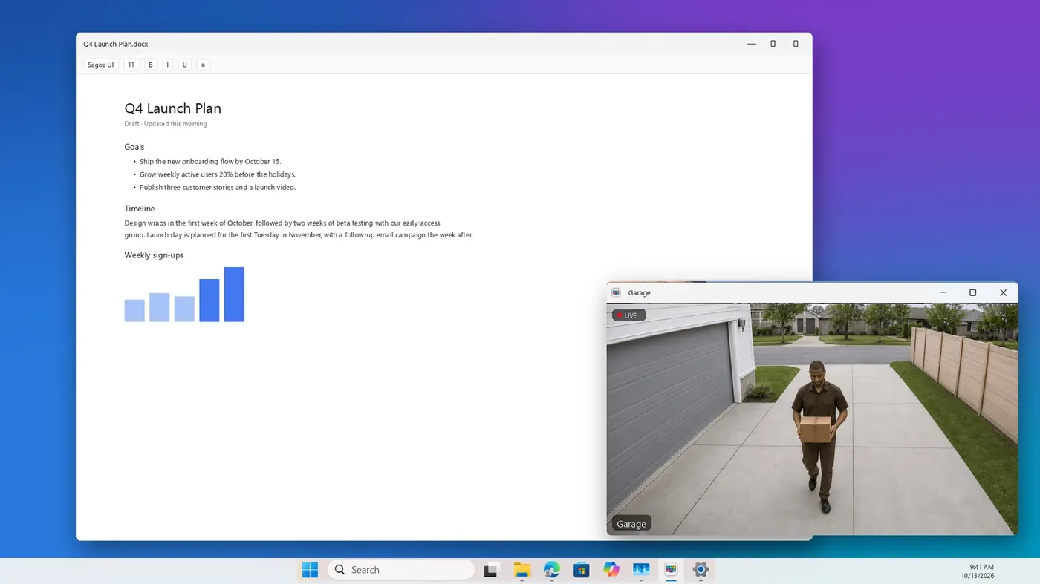1040x584 pixels.
Task: Click the bullet about shipping onboarding flow
Action: (210, 161)
